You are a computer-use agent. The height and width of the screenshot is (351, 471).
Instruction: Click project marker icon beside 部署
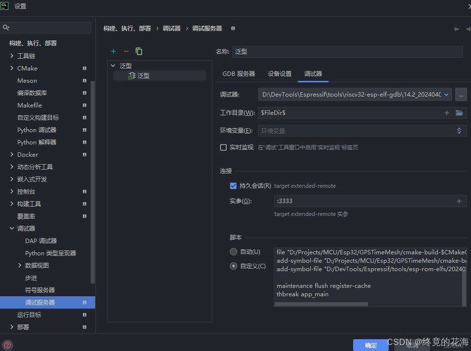(x=84, y=327)
